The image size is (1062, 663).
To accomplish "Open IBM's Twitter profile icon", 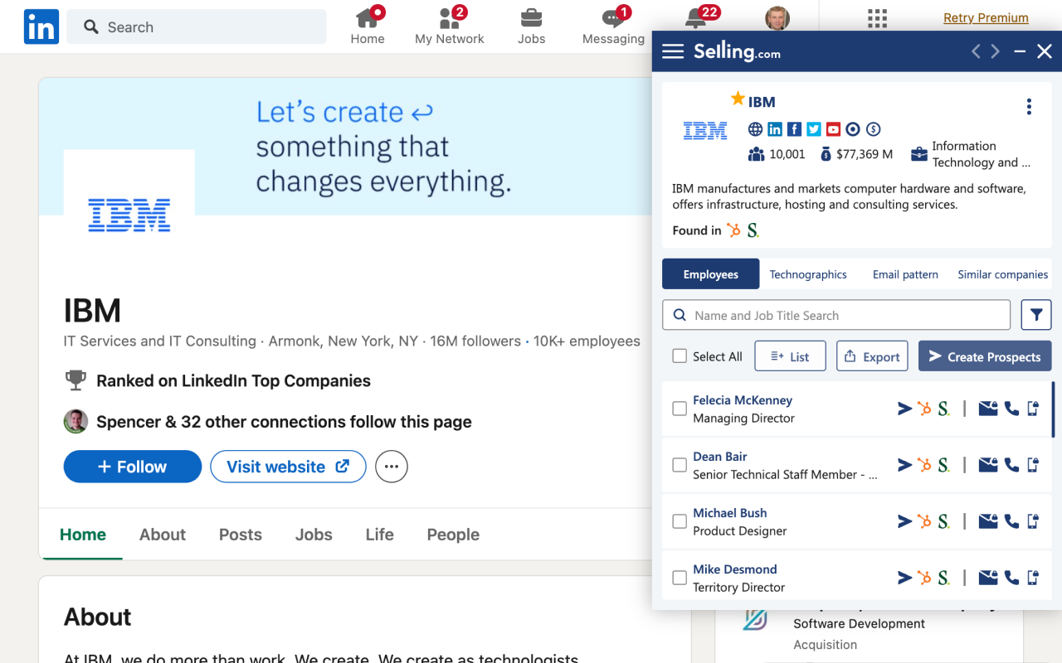I will click(813, 129).
